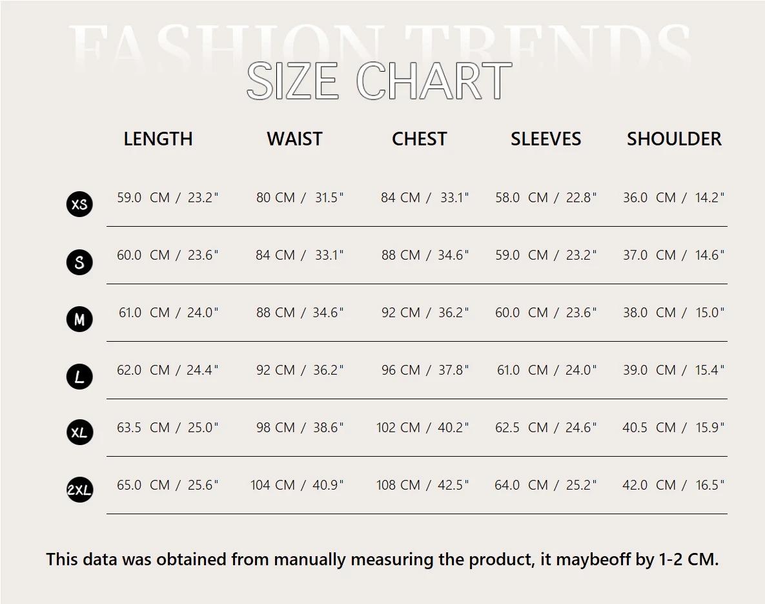Click the SIZE CHART title

coord(379,81)
